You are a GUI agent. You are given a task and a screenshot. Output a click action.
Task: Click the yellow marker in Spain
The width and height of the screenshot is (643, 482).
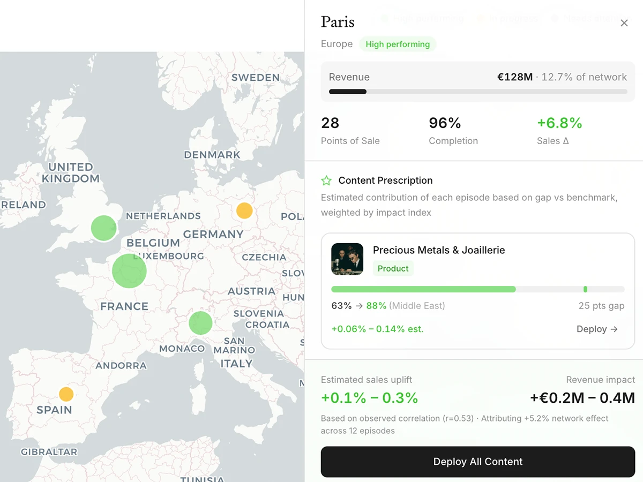(66, 394)
